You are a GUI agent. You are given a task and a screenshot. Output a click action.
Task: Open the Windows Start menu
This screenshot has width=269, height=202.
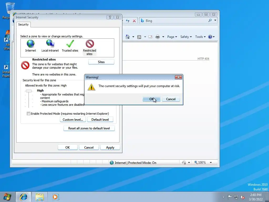(7, 197)
